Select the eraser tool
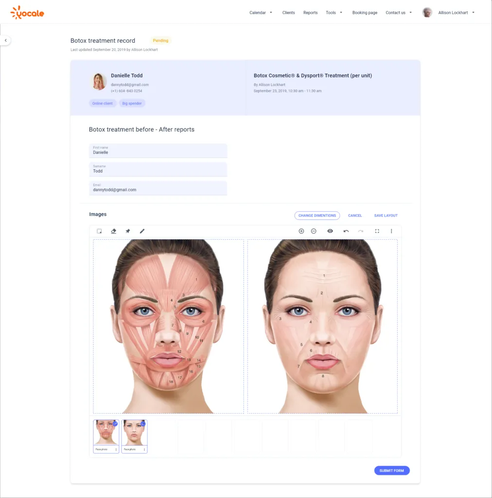 tap(113, 231)
